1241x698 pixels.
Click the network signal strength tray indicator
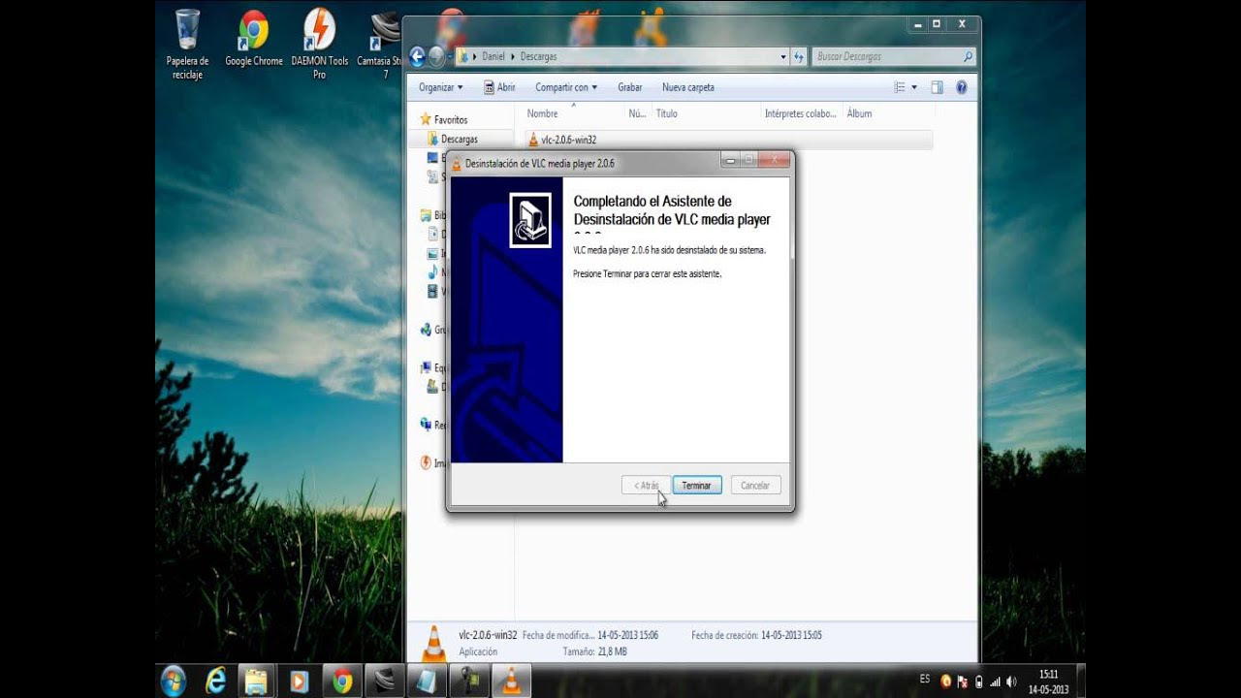[x=997, y=682]
